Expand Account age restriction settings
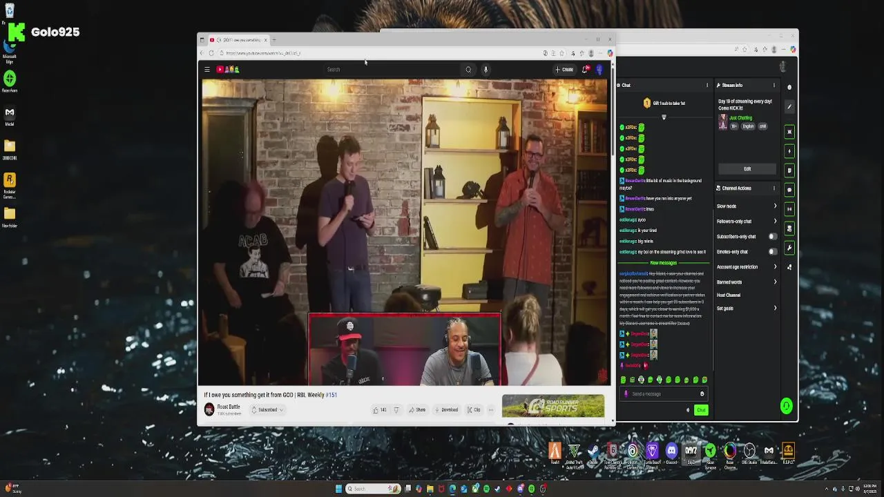 tap(747, 267)
